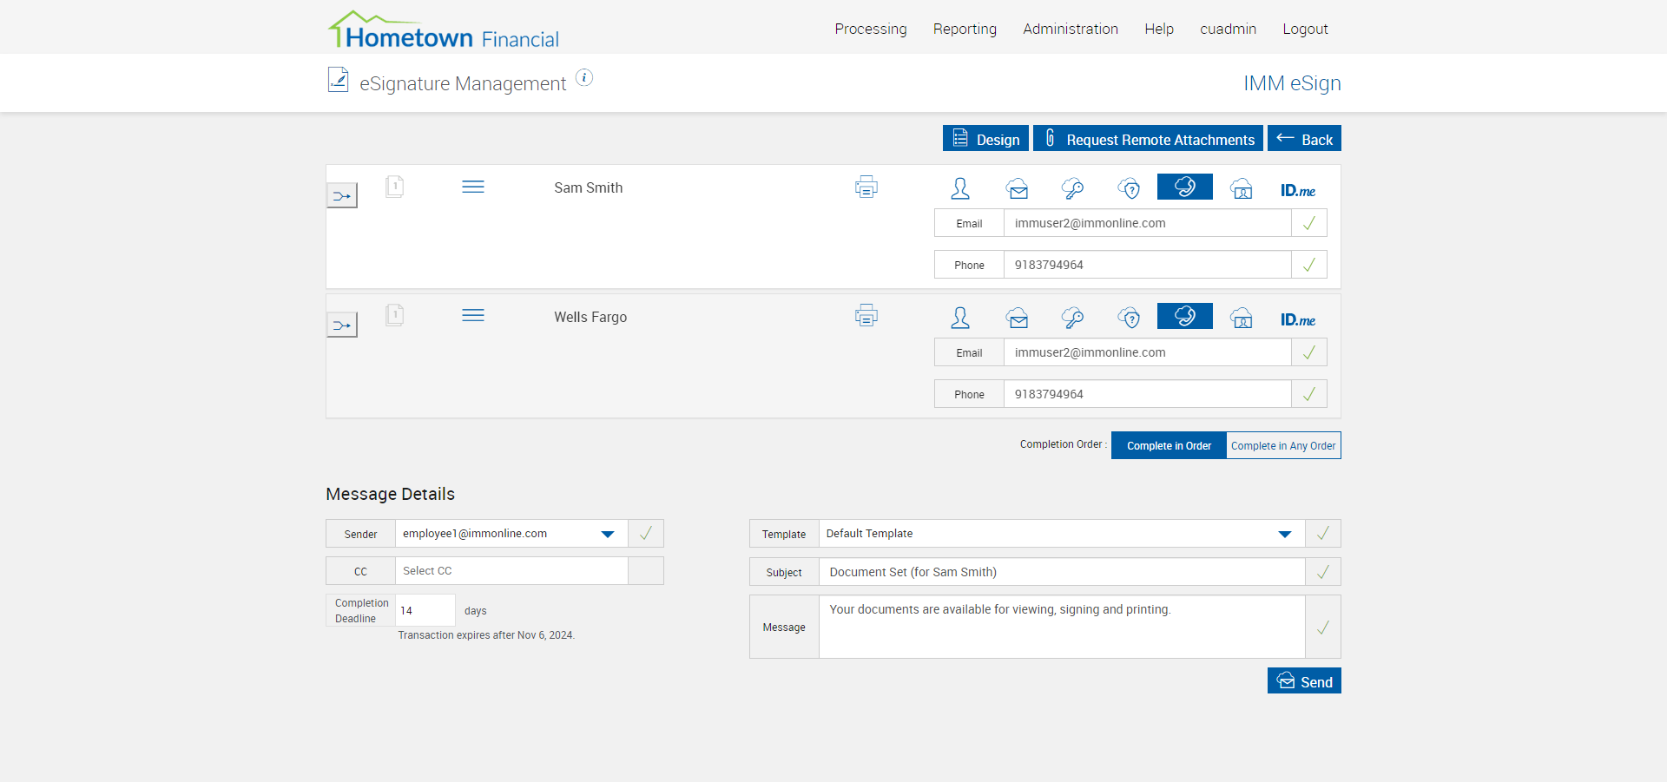1667x782 pixels.
Task: Select key password authentication for Sam Smith
Action: pyautogui.click(x=1073, y=188)
